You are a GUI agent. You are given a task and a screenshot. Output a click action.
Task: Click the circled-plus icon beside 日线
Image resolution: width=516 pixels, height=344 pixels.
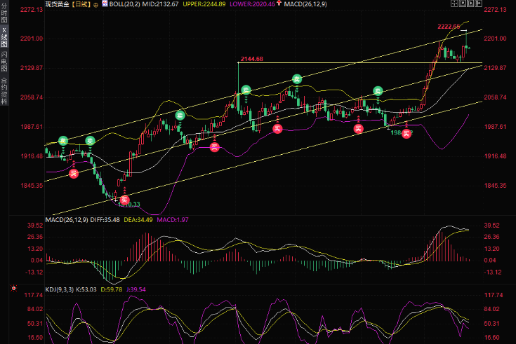tap(95, 5)
